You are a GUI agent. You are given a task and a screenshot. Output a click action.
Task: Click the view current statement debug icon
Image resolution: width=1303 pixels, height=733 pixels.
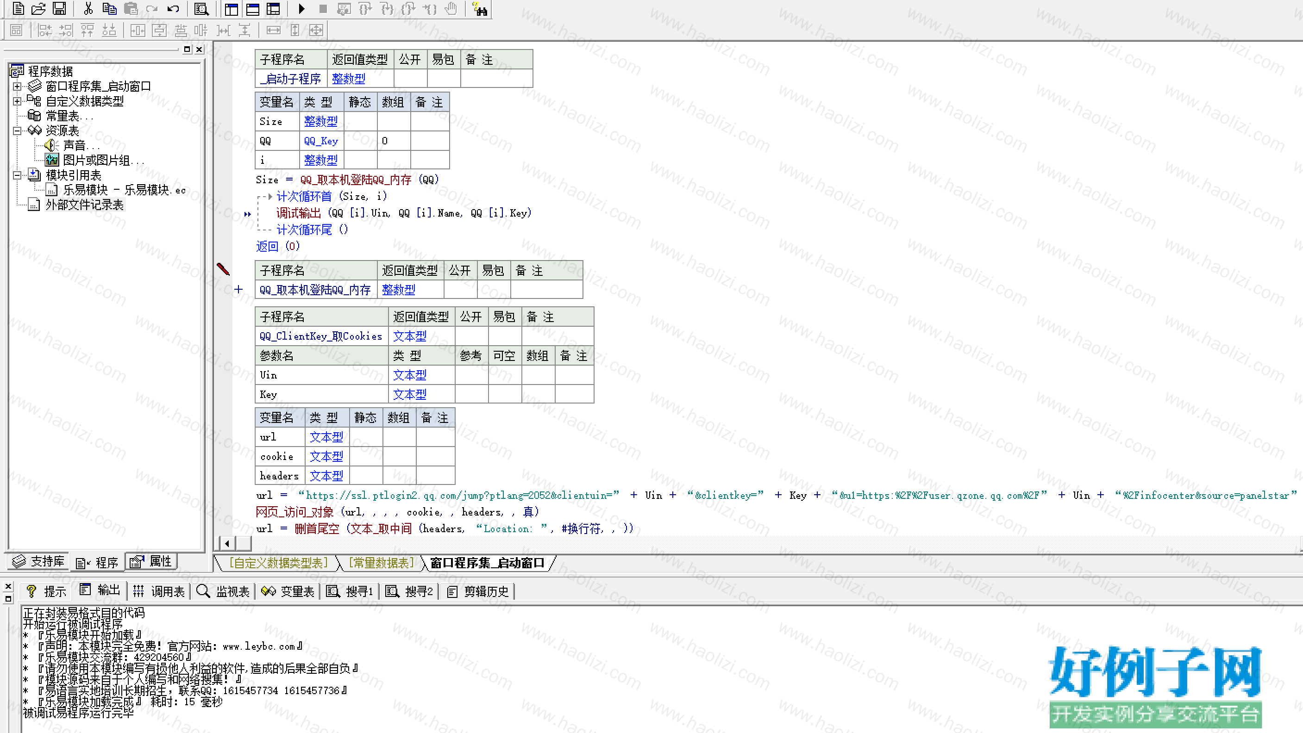pyautogui.click(x=344, y=9)
